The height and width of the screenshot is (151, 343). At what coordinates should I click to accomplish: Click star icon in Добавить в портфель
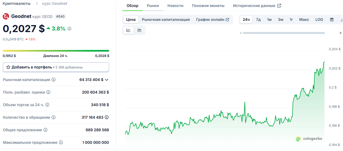(x=8, y=67)
